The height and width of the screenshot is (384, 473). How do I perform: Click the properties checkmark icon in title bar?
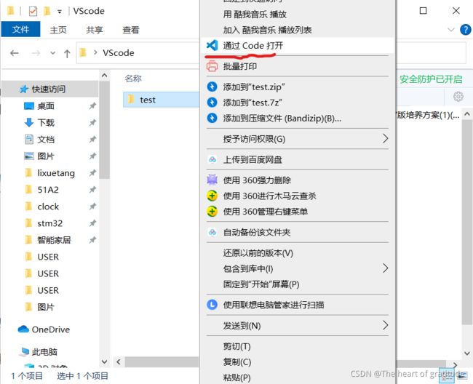tap(33, 11)
